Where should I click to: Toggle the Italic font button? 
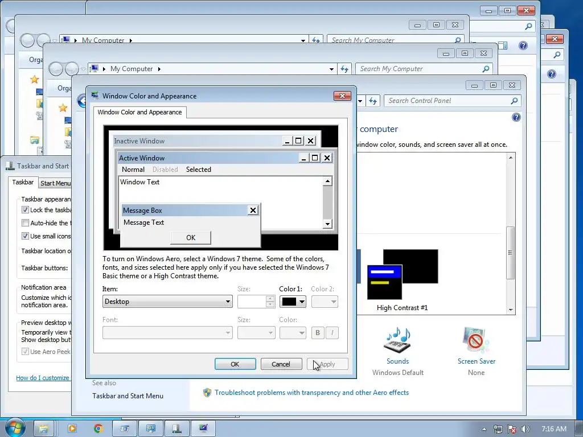(x=332, y=332)
